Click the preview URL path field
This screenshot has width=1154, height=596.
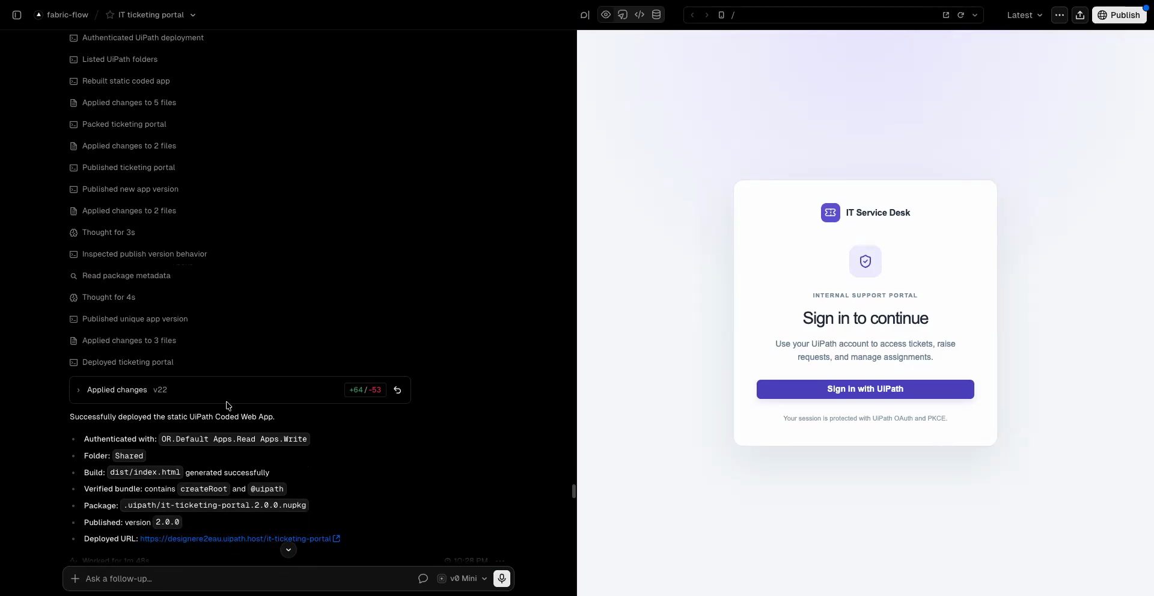(832, 15)
